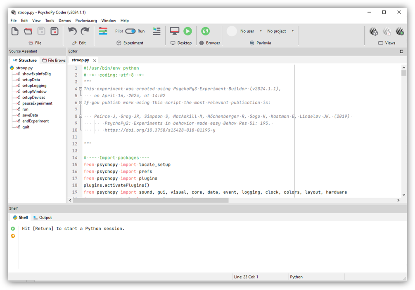The height and width of the screenshot is (290, 415).
Task: Click the Redo arrow icon
Action: 85,31
